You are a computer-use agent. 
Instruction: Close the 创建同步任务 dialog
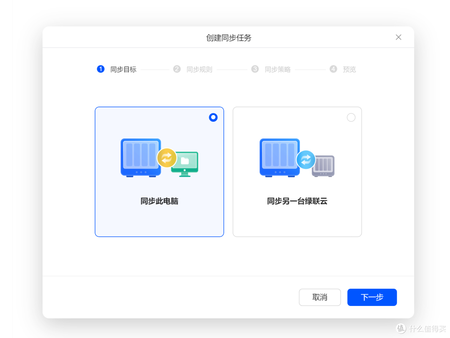pyautogui.click(x=398, y=38)
